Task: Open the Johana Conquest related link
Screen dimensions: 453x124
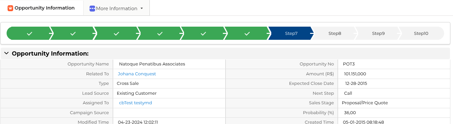Action: (137, 74)
